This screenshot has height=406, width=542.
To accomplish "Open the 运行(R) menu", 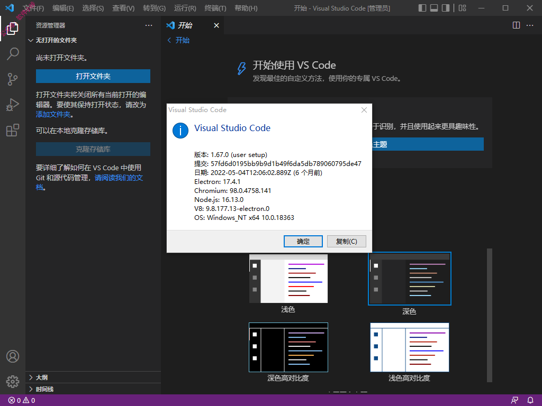I will click(185, 8).
